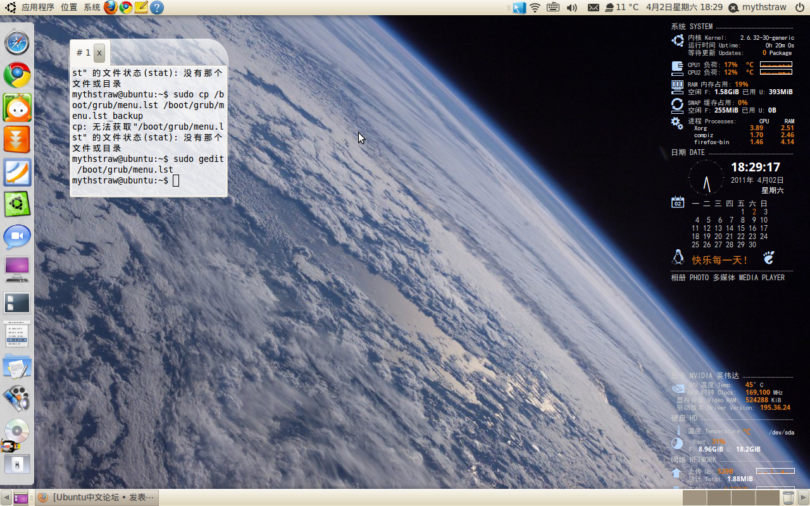Click the '/dev/sda' label in the disk section
810x506 pixels.
pyautogui.click(x=782, y=433)
